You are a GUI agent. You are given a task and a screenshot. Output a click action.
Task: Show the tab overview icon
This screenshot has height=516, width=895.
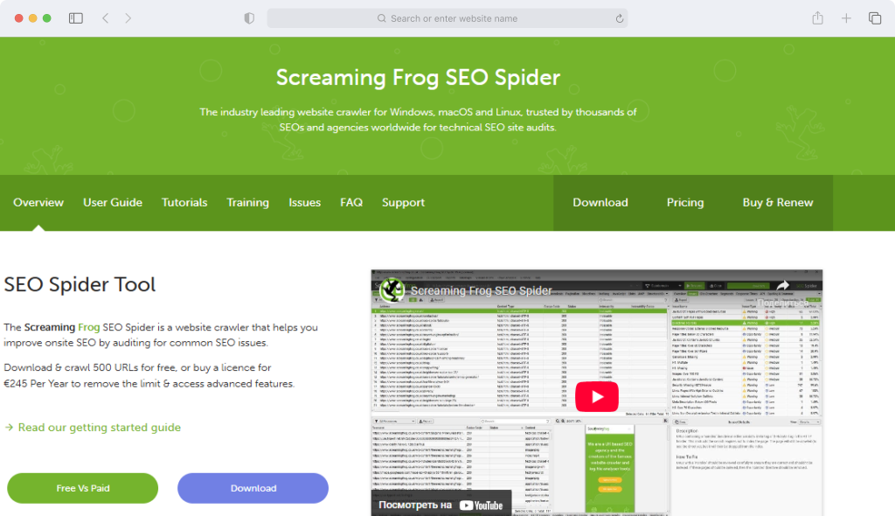[x=874, y=18]
